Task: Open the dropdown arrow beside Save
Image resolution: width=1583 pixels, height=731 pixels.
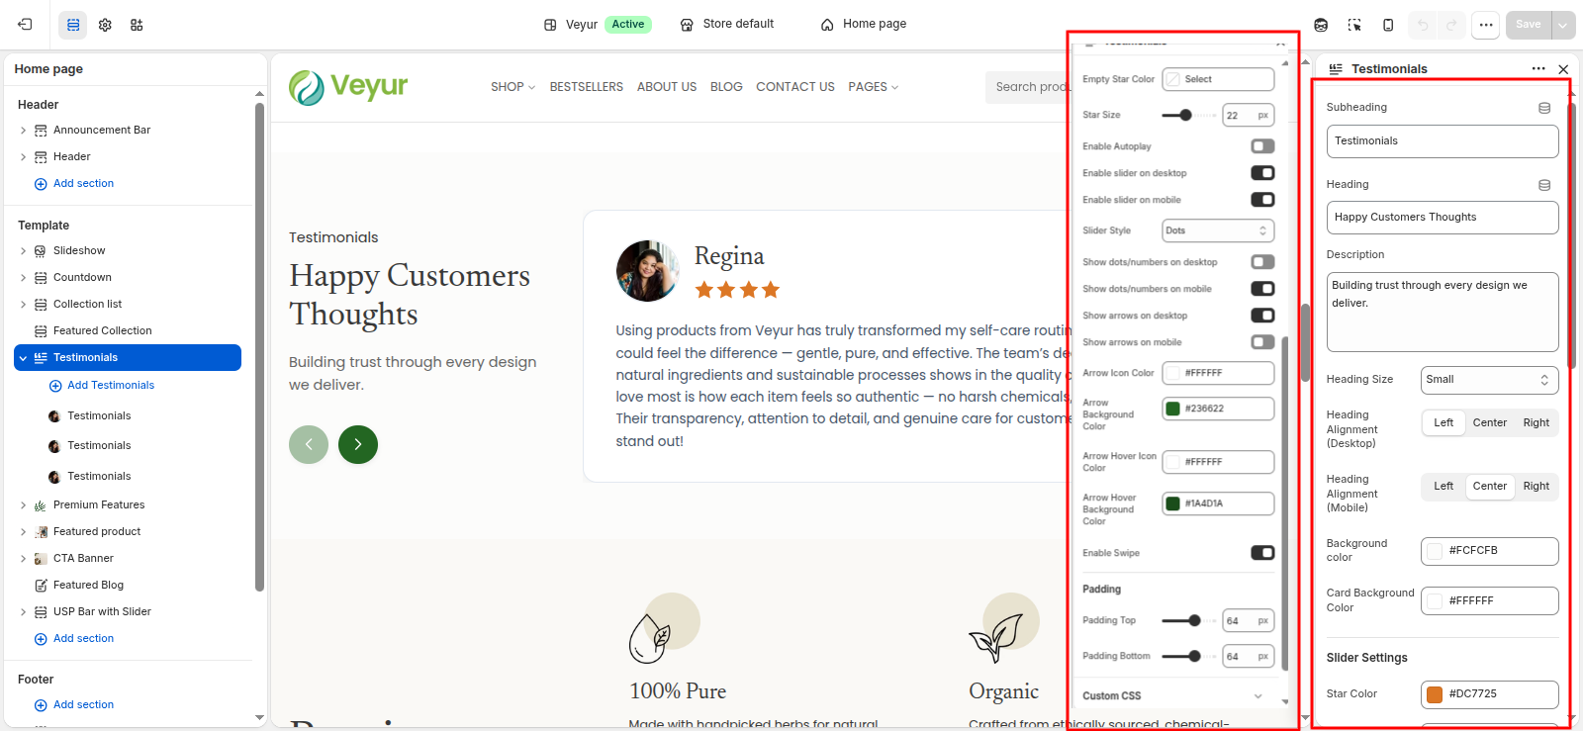Action: coord(1563,25)
